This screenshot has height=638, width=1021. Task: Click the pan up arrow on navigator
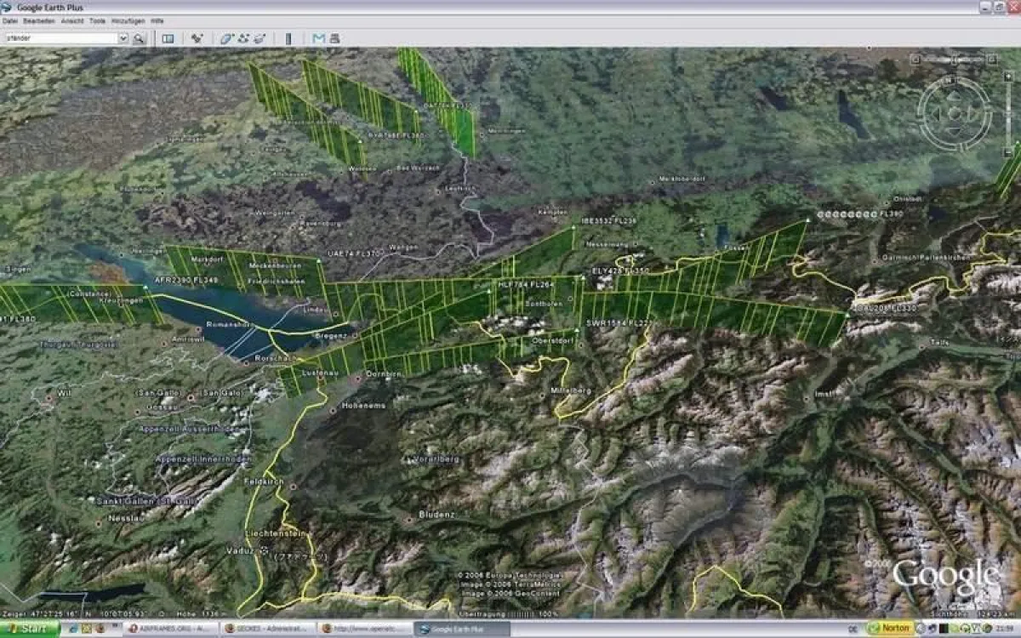click(955, 98)
